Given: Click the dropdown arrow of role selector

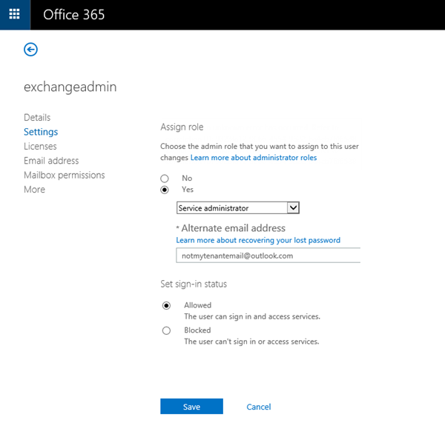Looking at the screenshot, I should pos(292,208).
